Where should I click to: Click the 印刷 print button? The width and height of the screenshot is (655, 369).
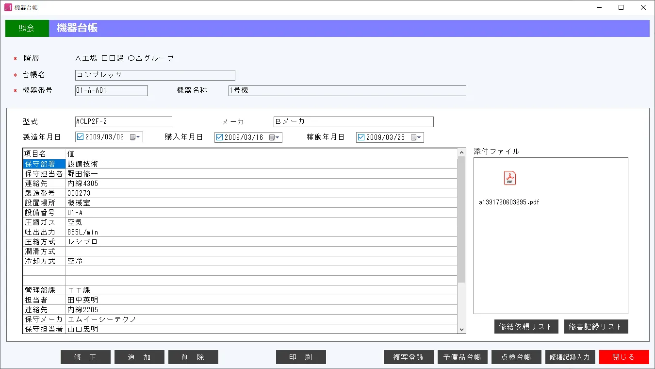pyautogui.click(x=301, y=357)
